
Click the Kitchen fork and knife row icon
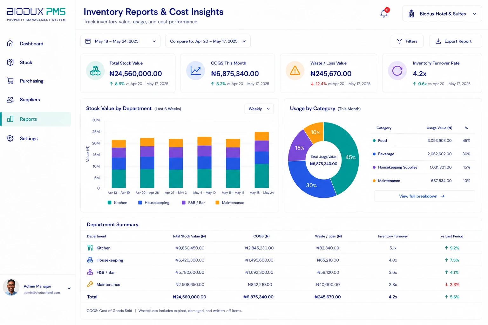90,248
